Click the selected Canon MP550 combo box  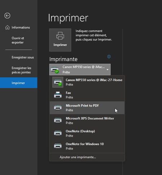(80, 69)
